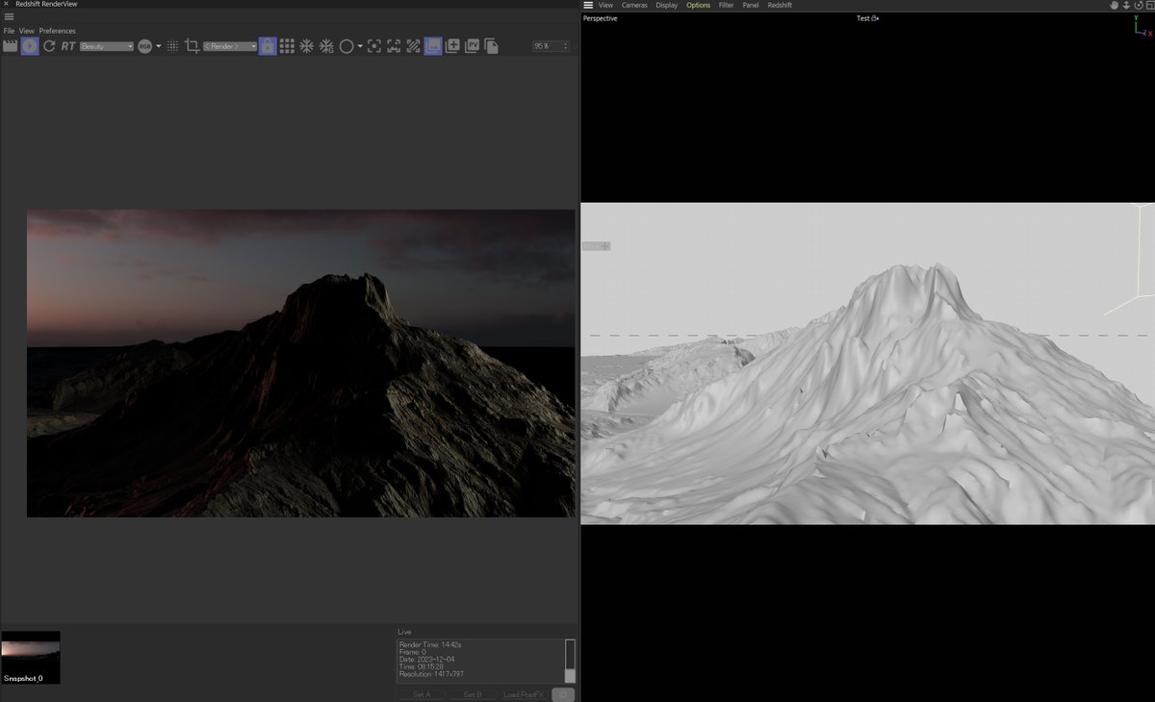This screenshot has width=1155, height=702.
Task: Open the Render camera dropdown
Action: 230,46
